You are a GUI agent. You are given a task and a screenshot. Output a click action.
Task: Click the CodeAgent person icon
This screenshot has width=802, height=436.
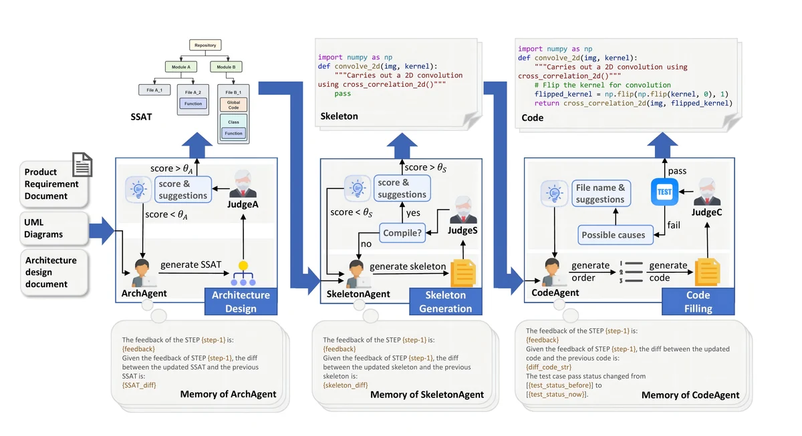tap(552, 272)
